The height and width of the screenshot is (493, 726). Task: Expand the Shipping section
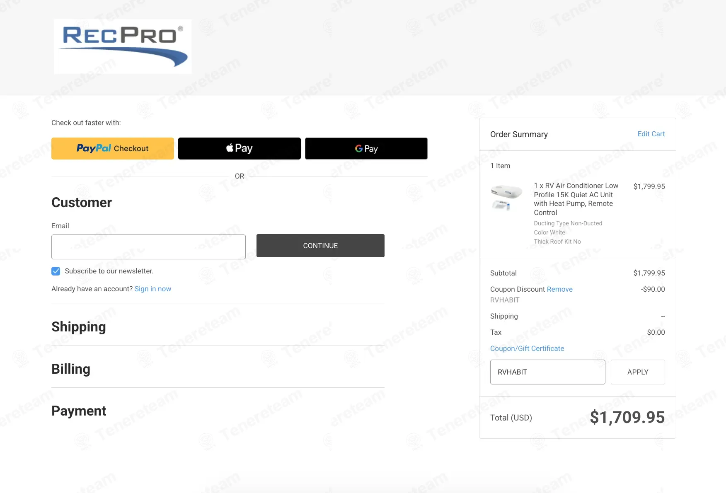(x=79, y=327)
